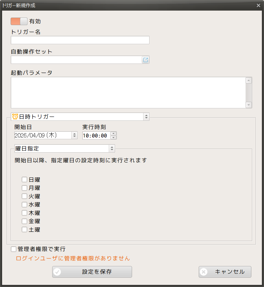Click the トリガー名 text field
Image resolution: width=264 pixels, height=287 pixels.
pos(80,40)
